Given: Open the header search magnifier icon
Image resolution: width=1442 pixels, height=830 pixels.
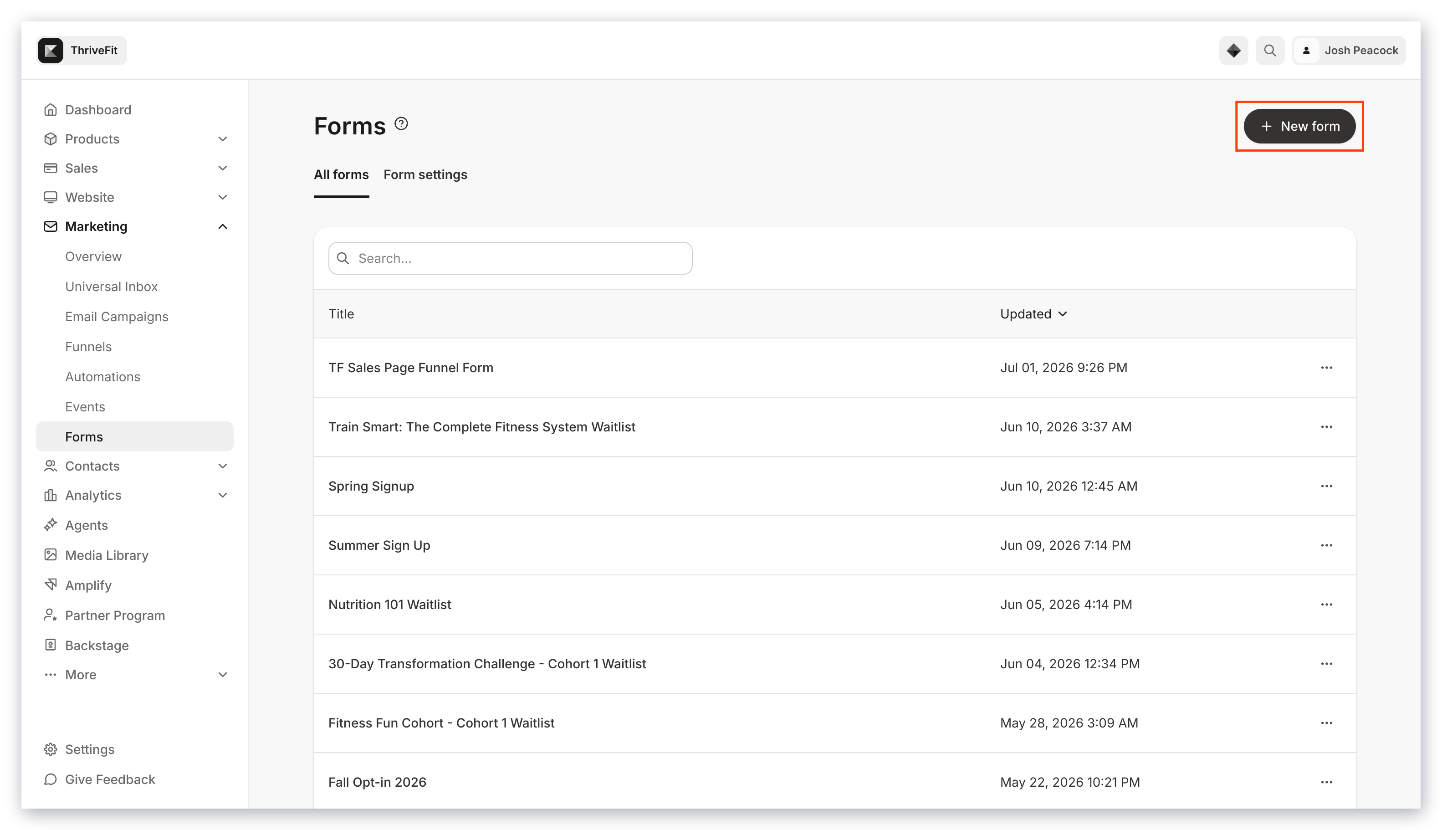Looking at the screenshot, I should pyautogui.click(x=1269, y=50).
